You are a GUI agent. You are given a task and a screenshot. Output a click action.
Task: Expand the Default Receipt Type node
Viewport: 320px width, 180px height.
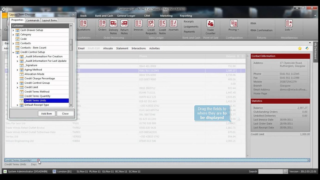pos(17,105)
